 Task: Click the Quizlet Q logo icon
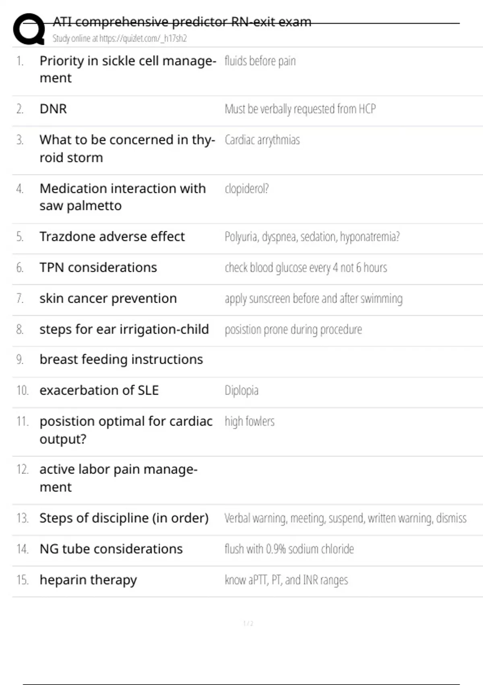click(29, 29)
